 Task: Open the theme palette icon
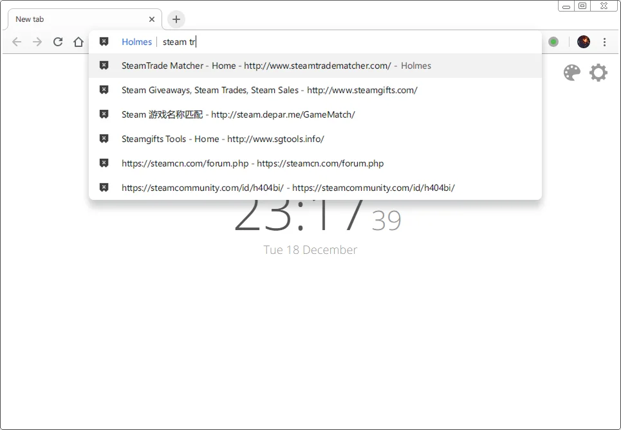pos(571,73)
